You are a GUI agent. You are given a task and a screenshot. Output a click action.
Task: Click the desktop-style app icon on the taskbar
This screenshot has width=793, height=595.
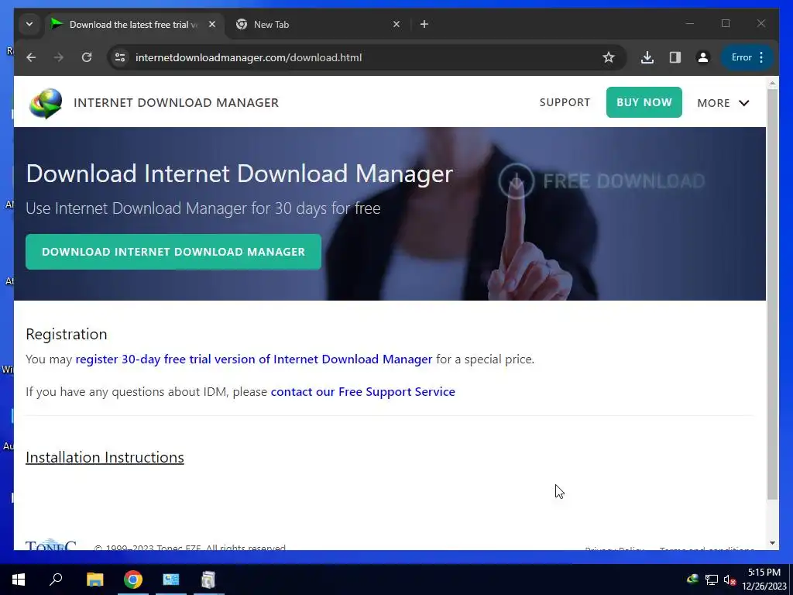(x=171, y=580)
